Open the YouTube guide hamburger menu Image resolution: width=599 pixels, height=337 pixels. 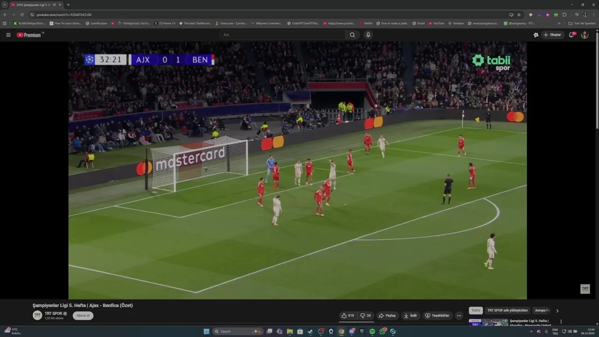[x=8, y=35]
